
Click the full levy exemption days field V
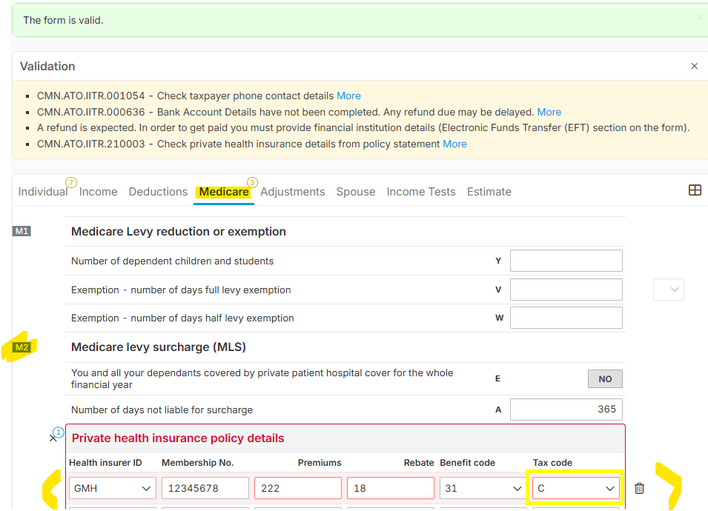(x=566, y=290)
